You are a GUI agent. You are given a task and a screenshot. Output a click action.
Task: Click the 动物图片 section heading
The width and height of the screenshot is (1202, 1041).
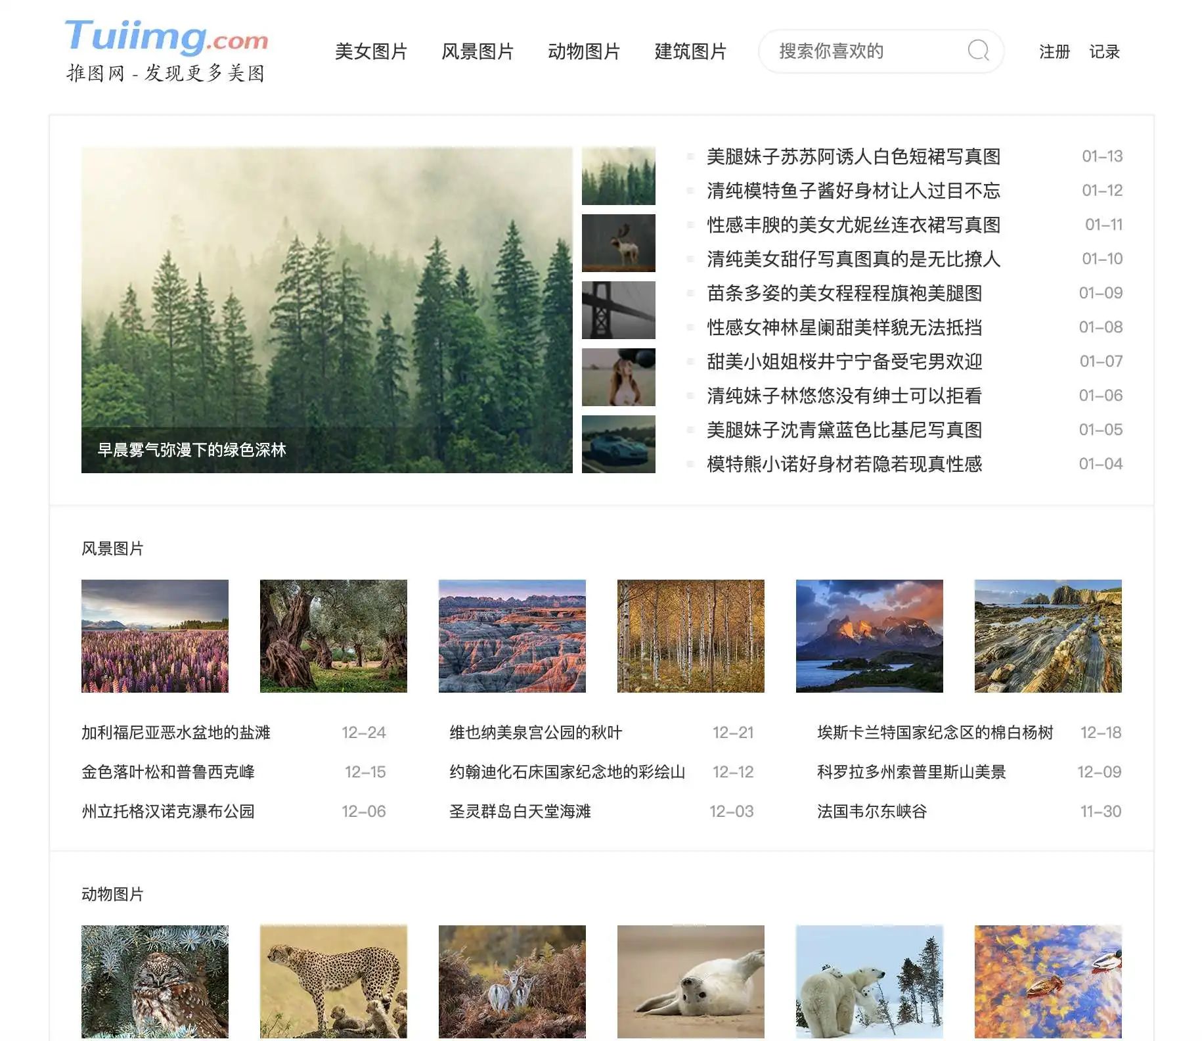tap(112, 894)
